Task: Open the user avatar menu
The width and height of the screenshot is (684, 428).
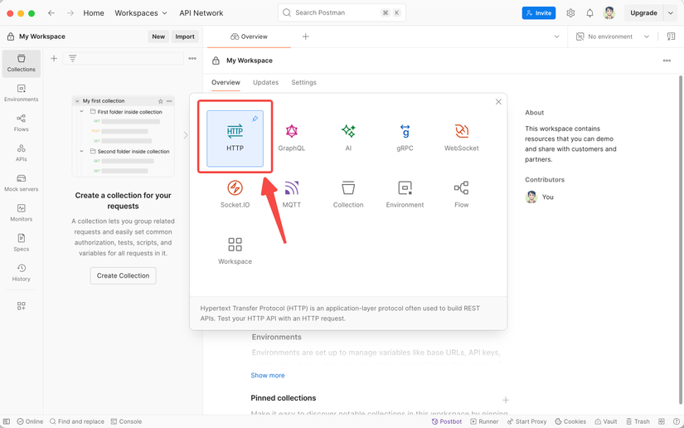Action: coord(609,13)
